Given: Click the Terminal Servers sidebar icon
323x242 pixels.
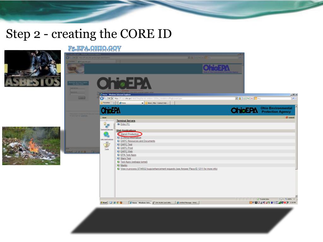Looking at the screenshot, I should coord(107,125).
